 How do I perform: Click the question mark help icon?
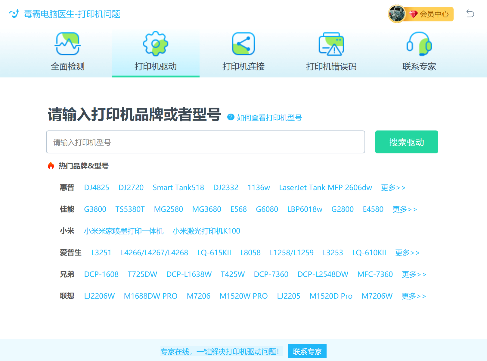(231, 117)
